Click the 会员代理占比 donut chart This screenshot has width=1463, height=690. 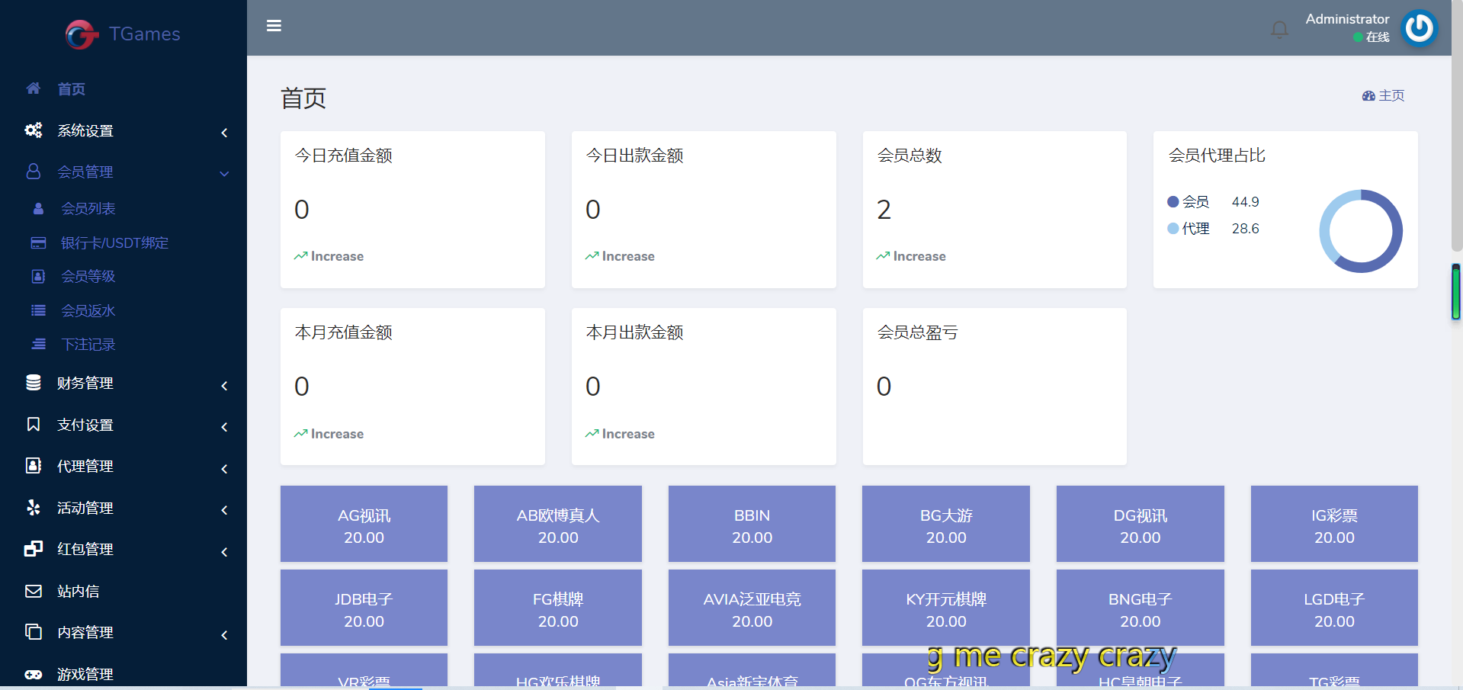point(1361,231)
